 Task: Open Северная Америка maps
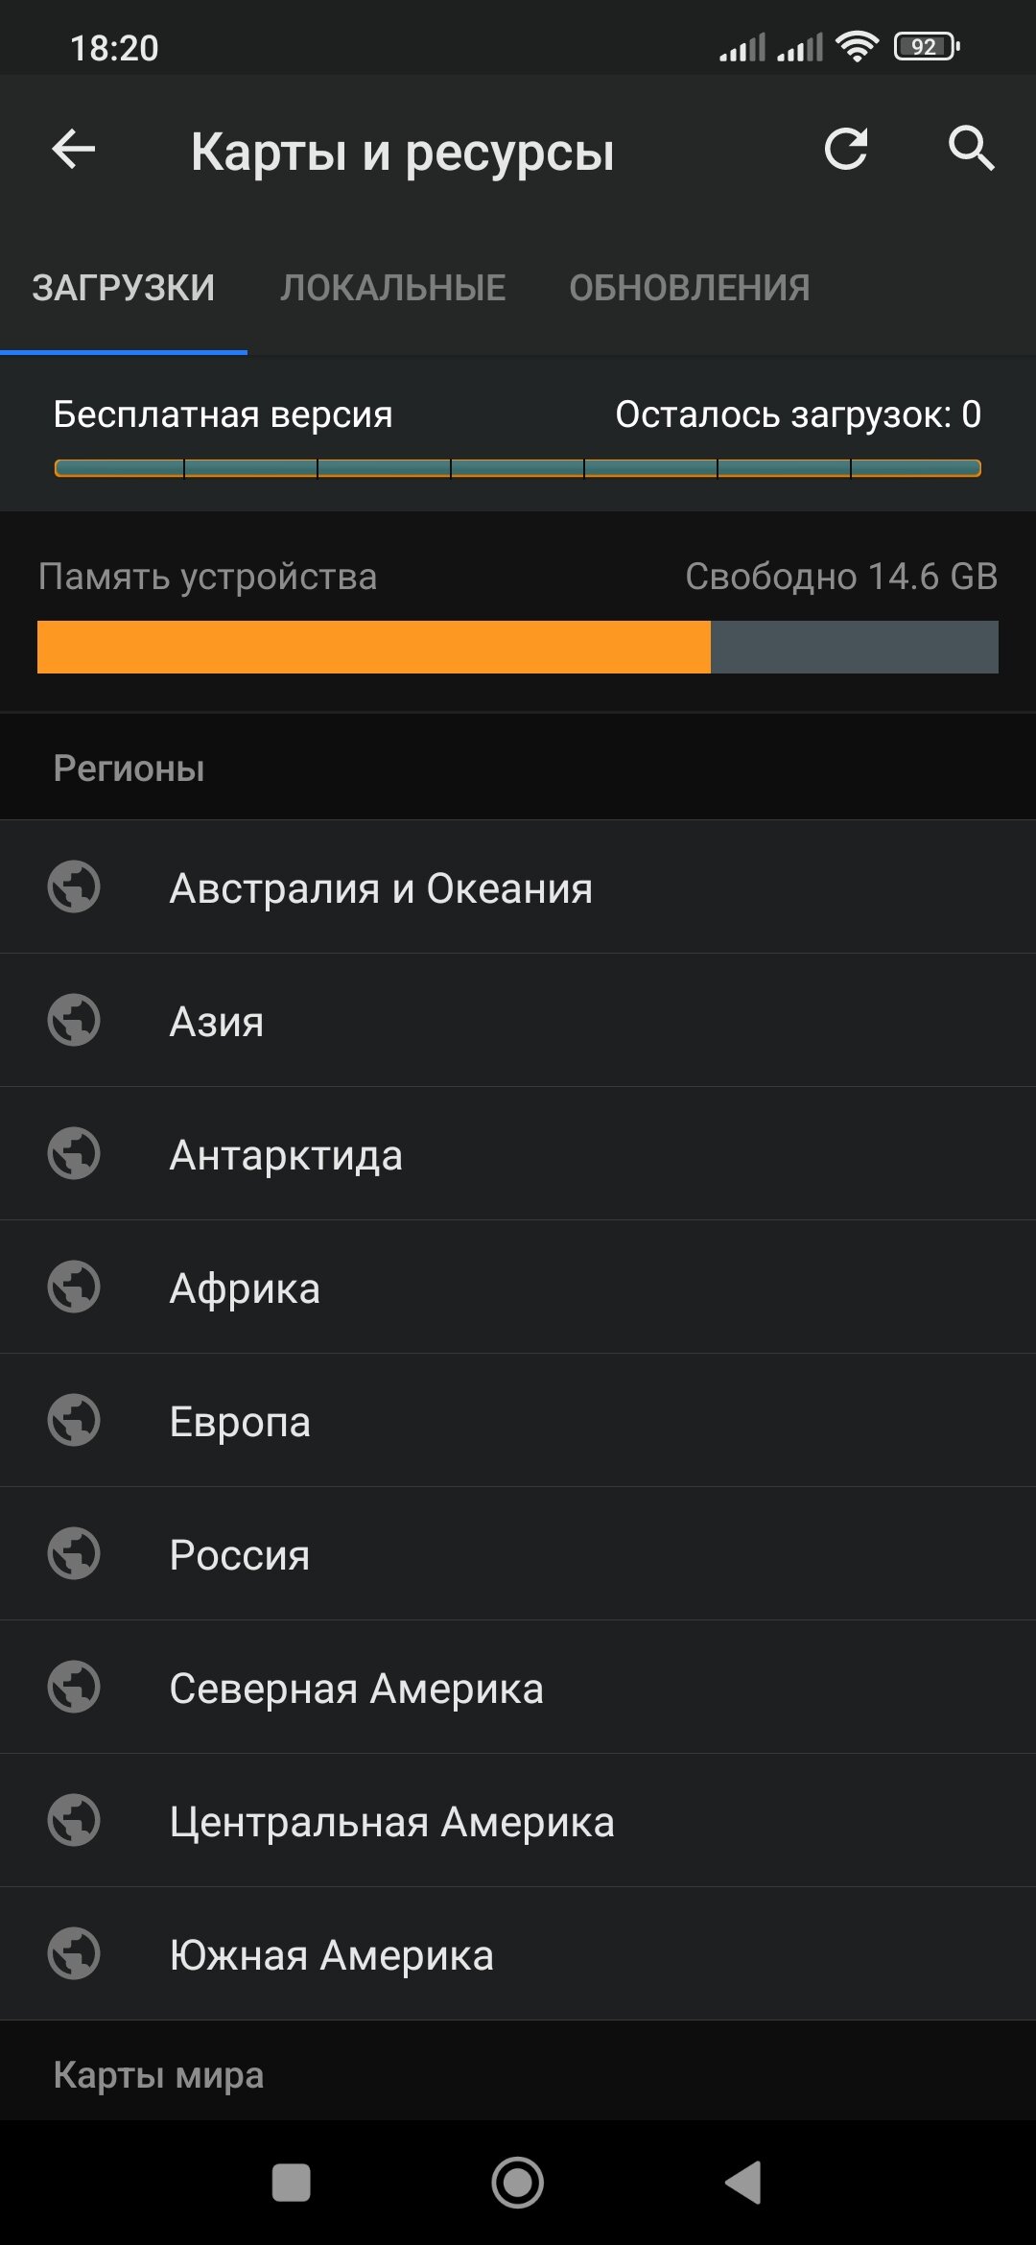[518, 1688]
